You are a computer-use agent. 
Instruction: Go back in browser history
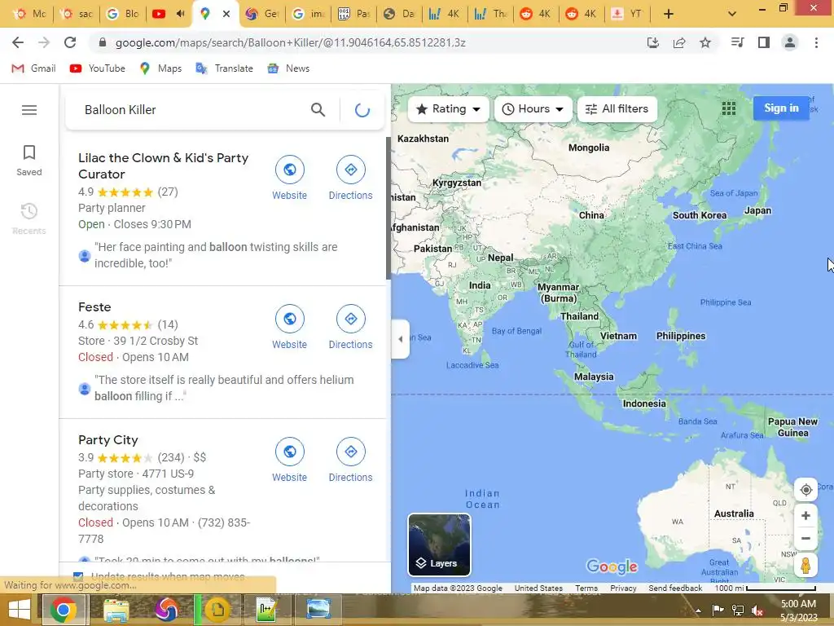18,42
